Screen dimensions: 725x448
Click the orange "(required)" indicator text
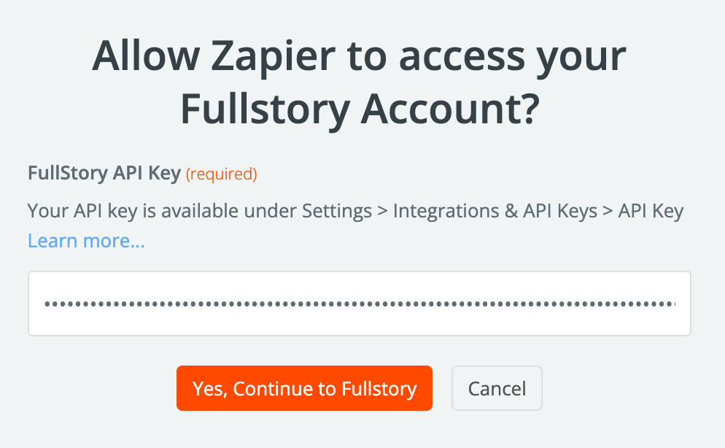(221, 174)
